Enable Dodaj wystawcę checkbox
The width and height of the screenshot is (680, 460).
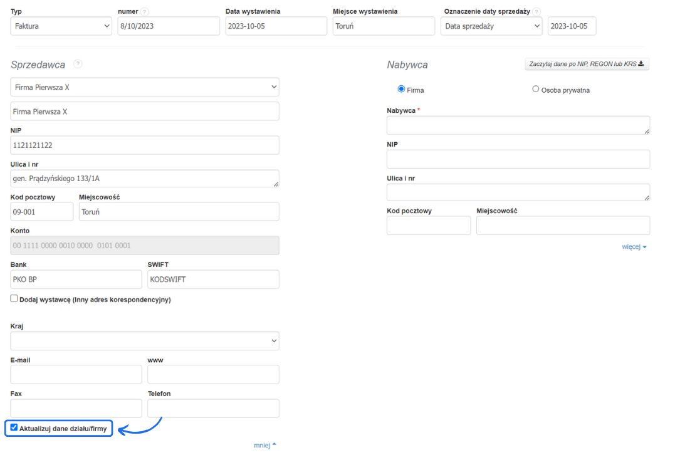pos(14,299)
